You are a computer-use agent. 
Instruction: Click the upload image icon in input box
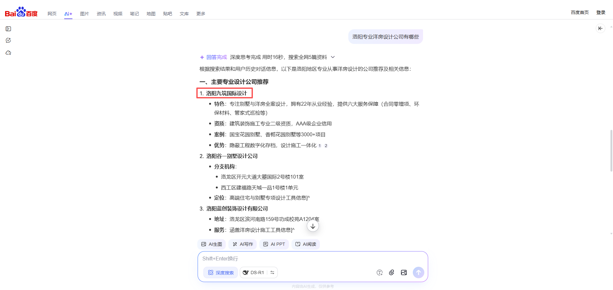404,272
